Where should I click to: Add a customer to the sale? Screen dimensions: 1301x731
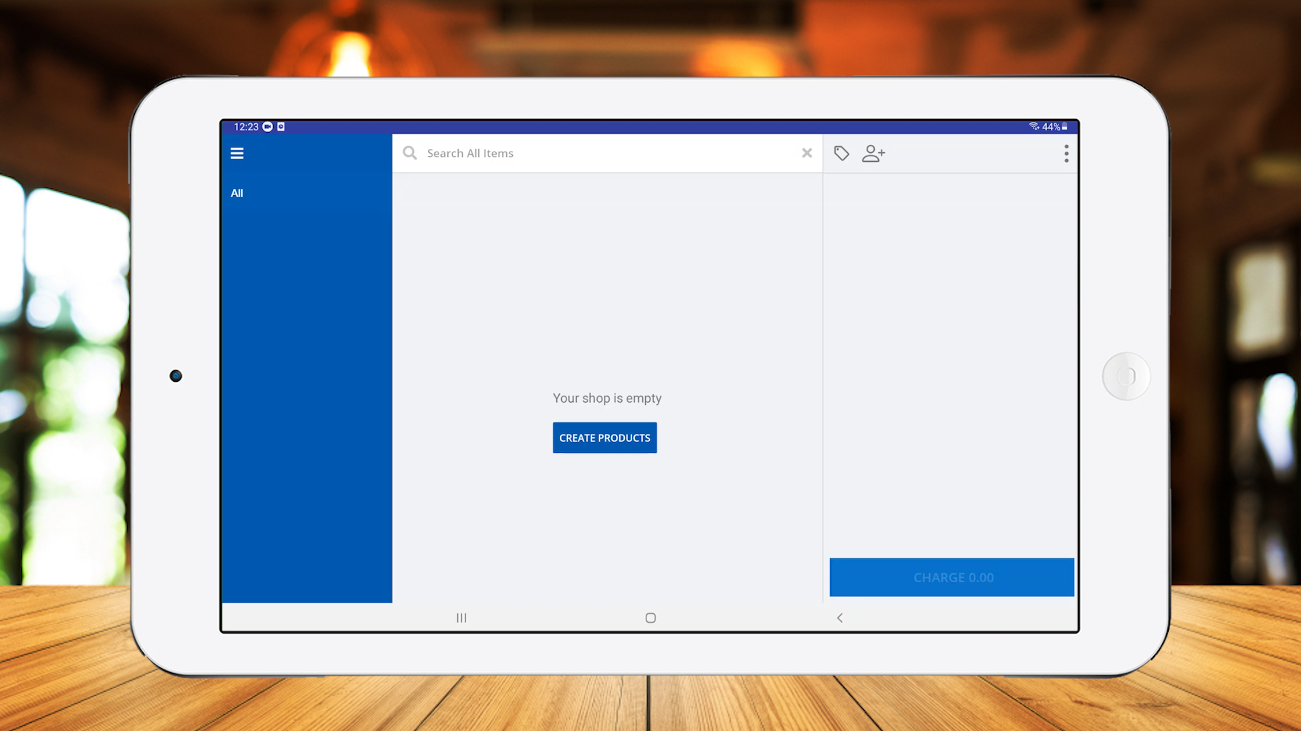click(x=873, y=154)
